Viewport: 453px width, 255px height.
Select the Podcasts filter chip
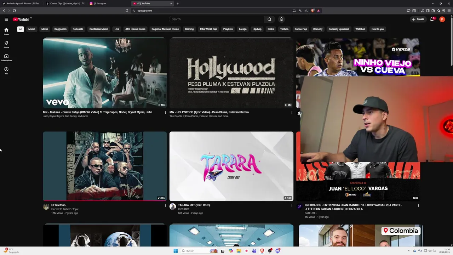coord(78,29)
